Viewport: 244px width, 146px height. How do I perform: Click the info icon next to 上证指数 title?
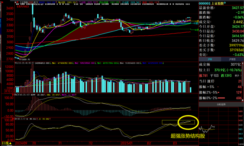tap(224, 3)
